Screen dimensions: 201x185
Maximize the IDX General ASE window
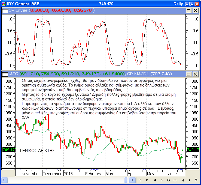click(192, 4)
